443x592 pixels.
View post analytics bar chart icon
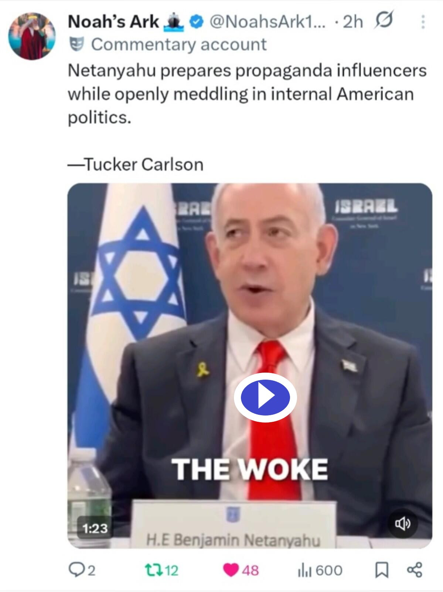pos(305,570)
